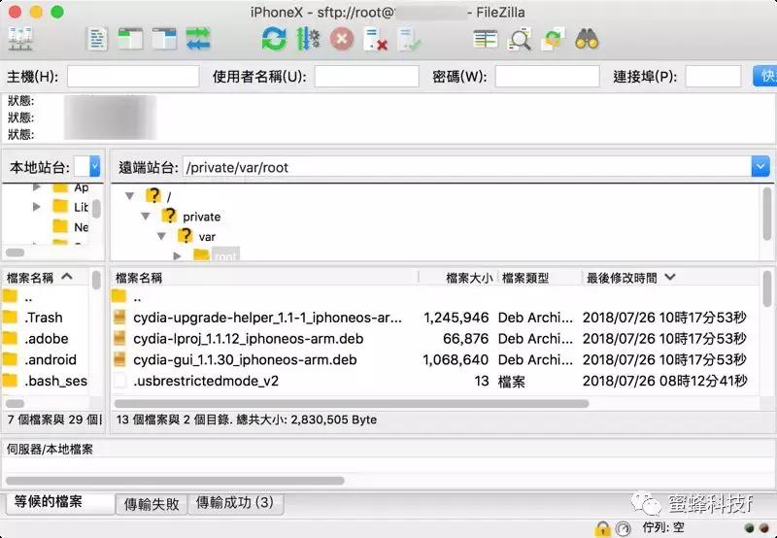Switch to the 傳輸失敗 tab
The width and height of the screenshot is (777, 538).
click(x=152, y=504)
